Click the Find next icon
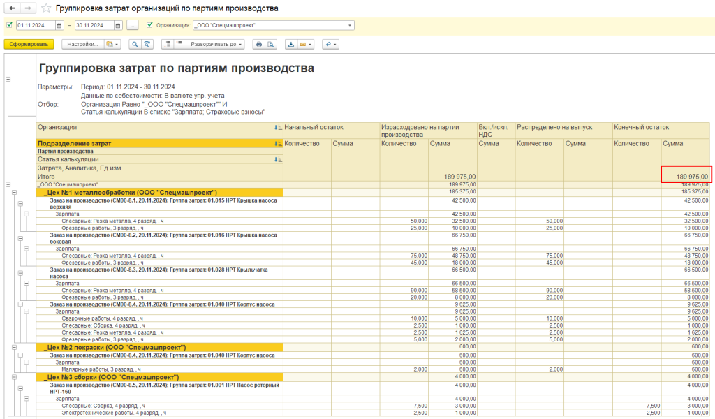This screenshot has height=419, width=715. (147, 44)
